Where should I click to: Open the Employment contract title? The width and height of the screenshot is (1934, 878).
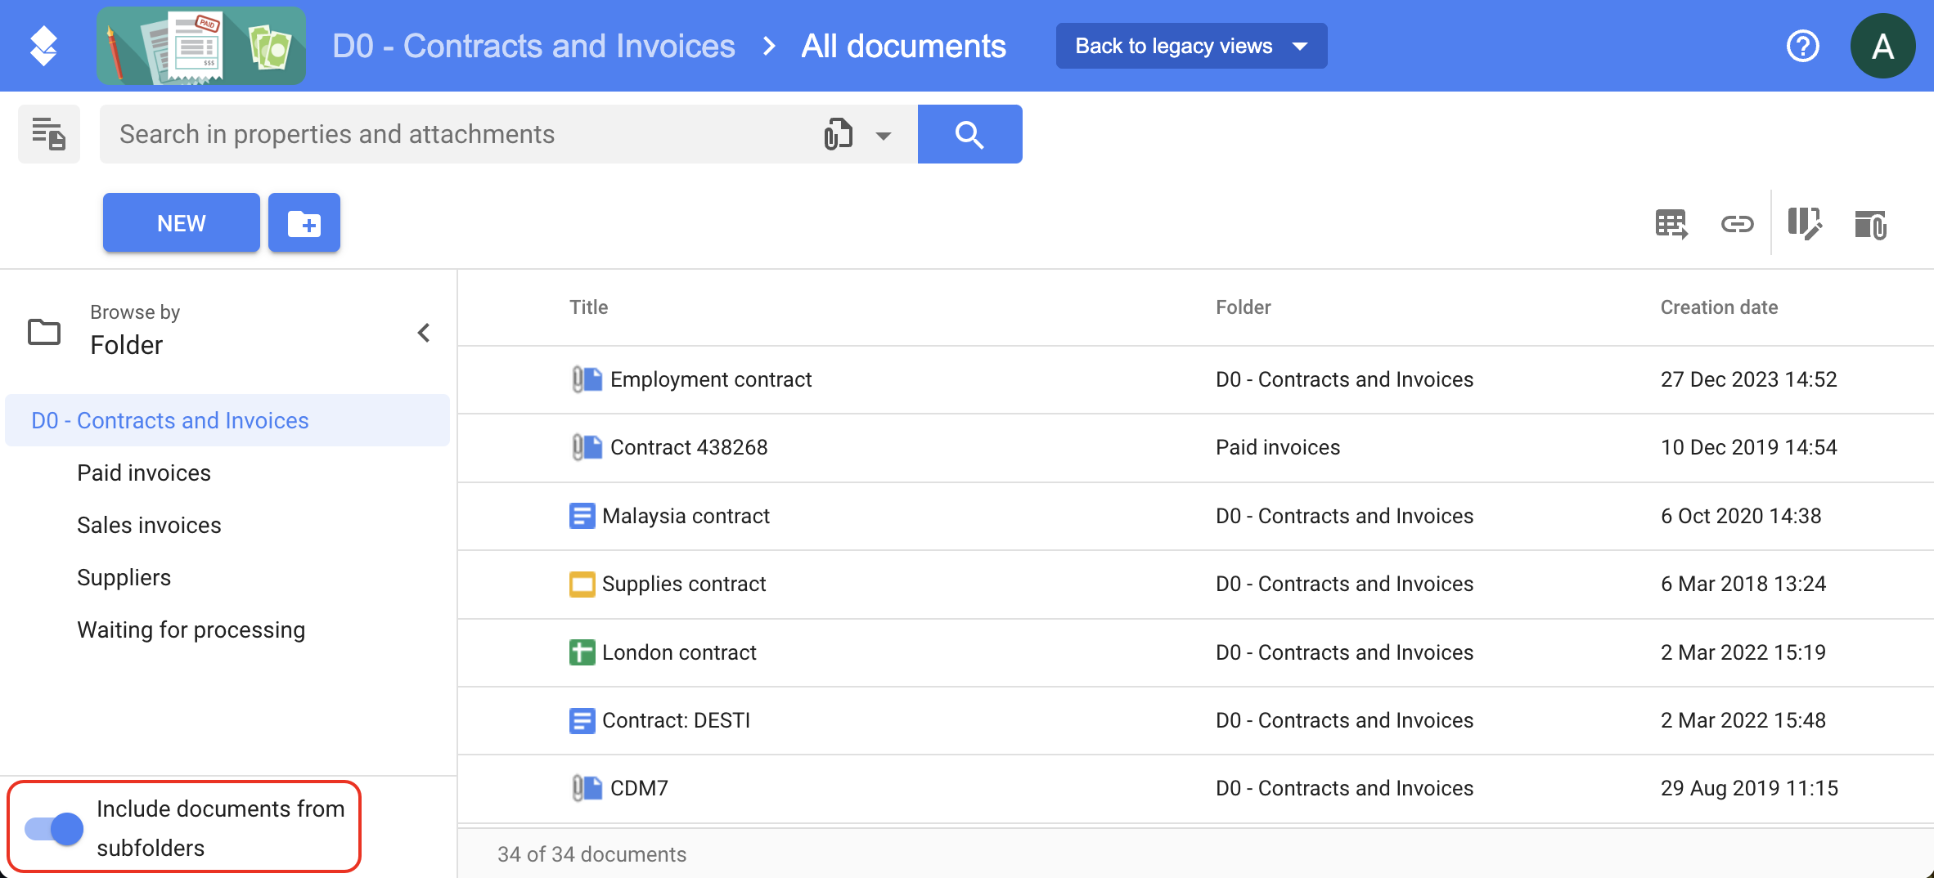click(x=711, y=379)
